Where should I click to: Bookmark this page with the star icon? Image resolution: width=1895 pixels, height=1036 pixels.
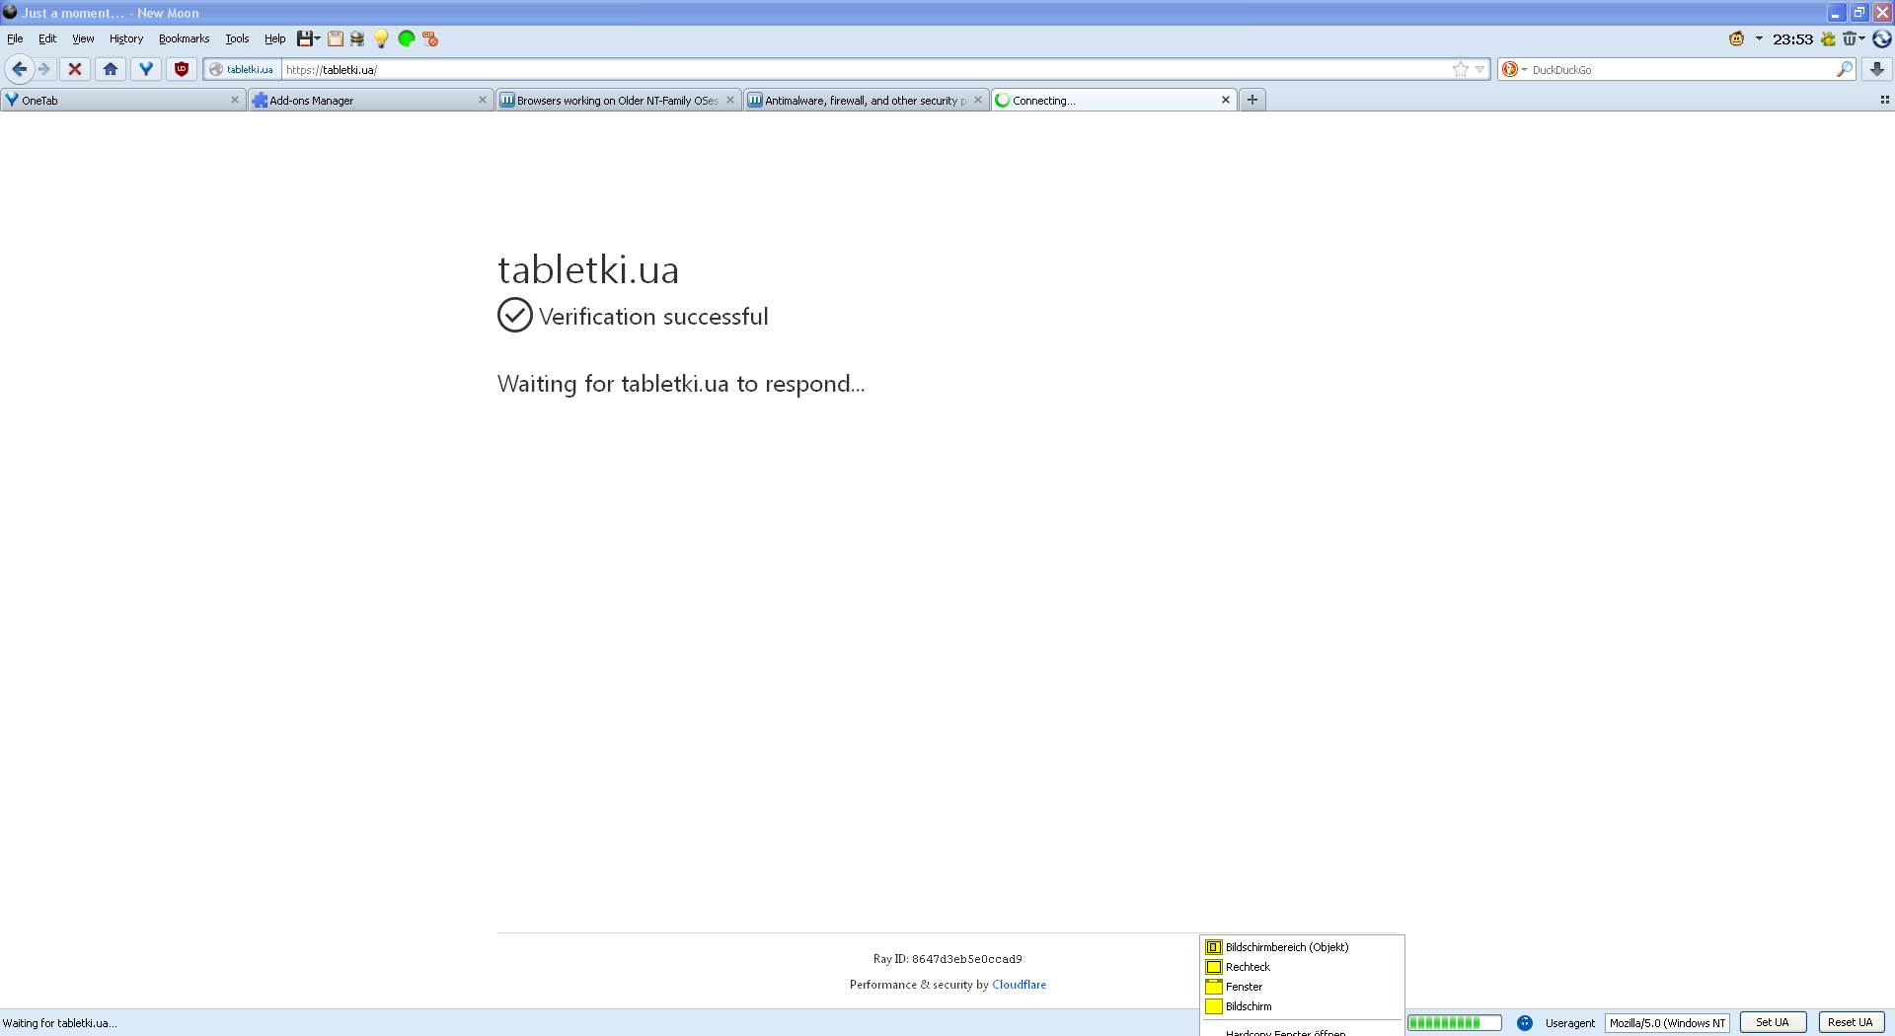(x=1461, y=69)
